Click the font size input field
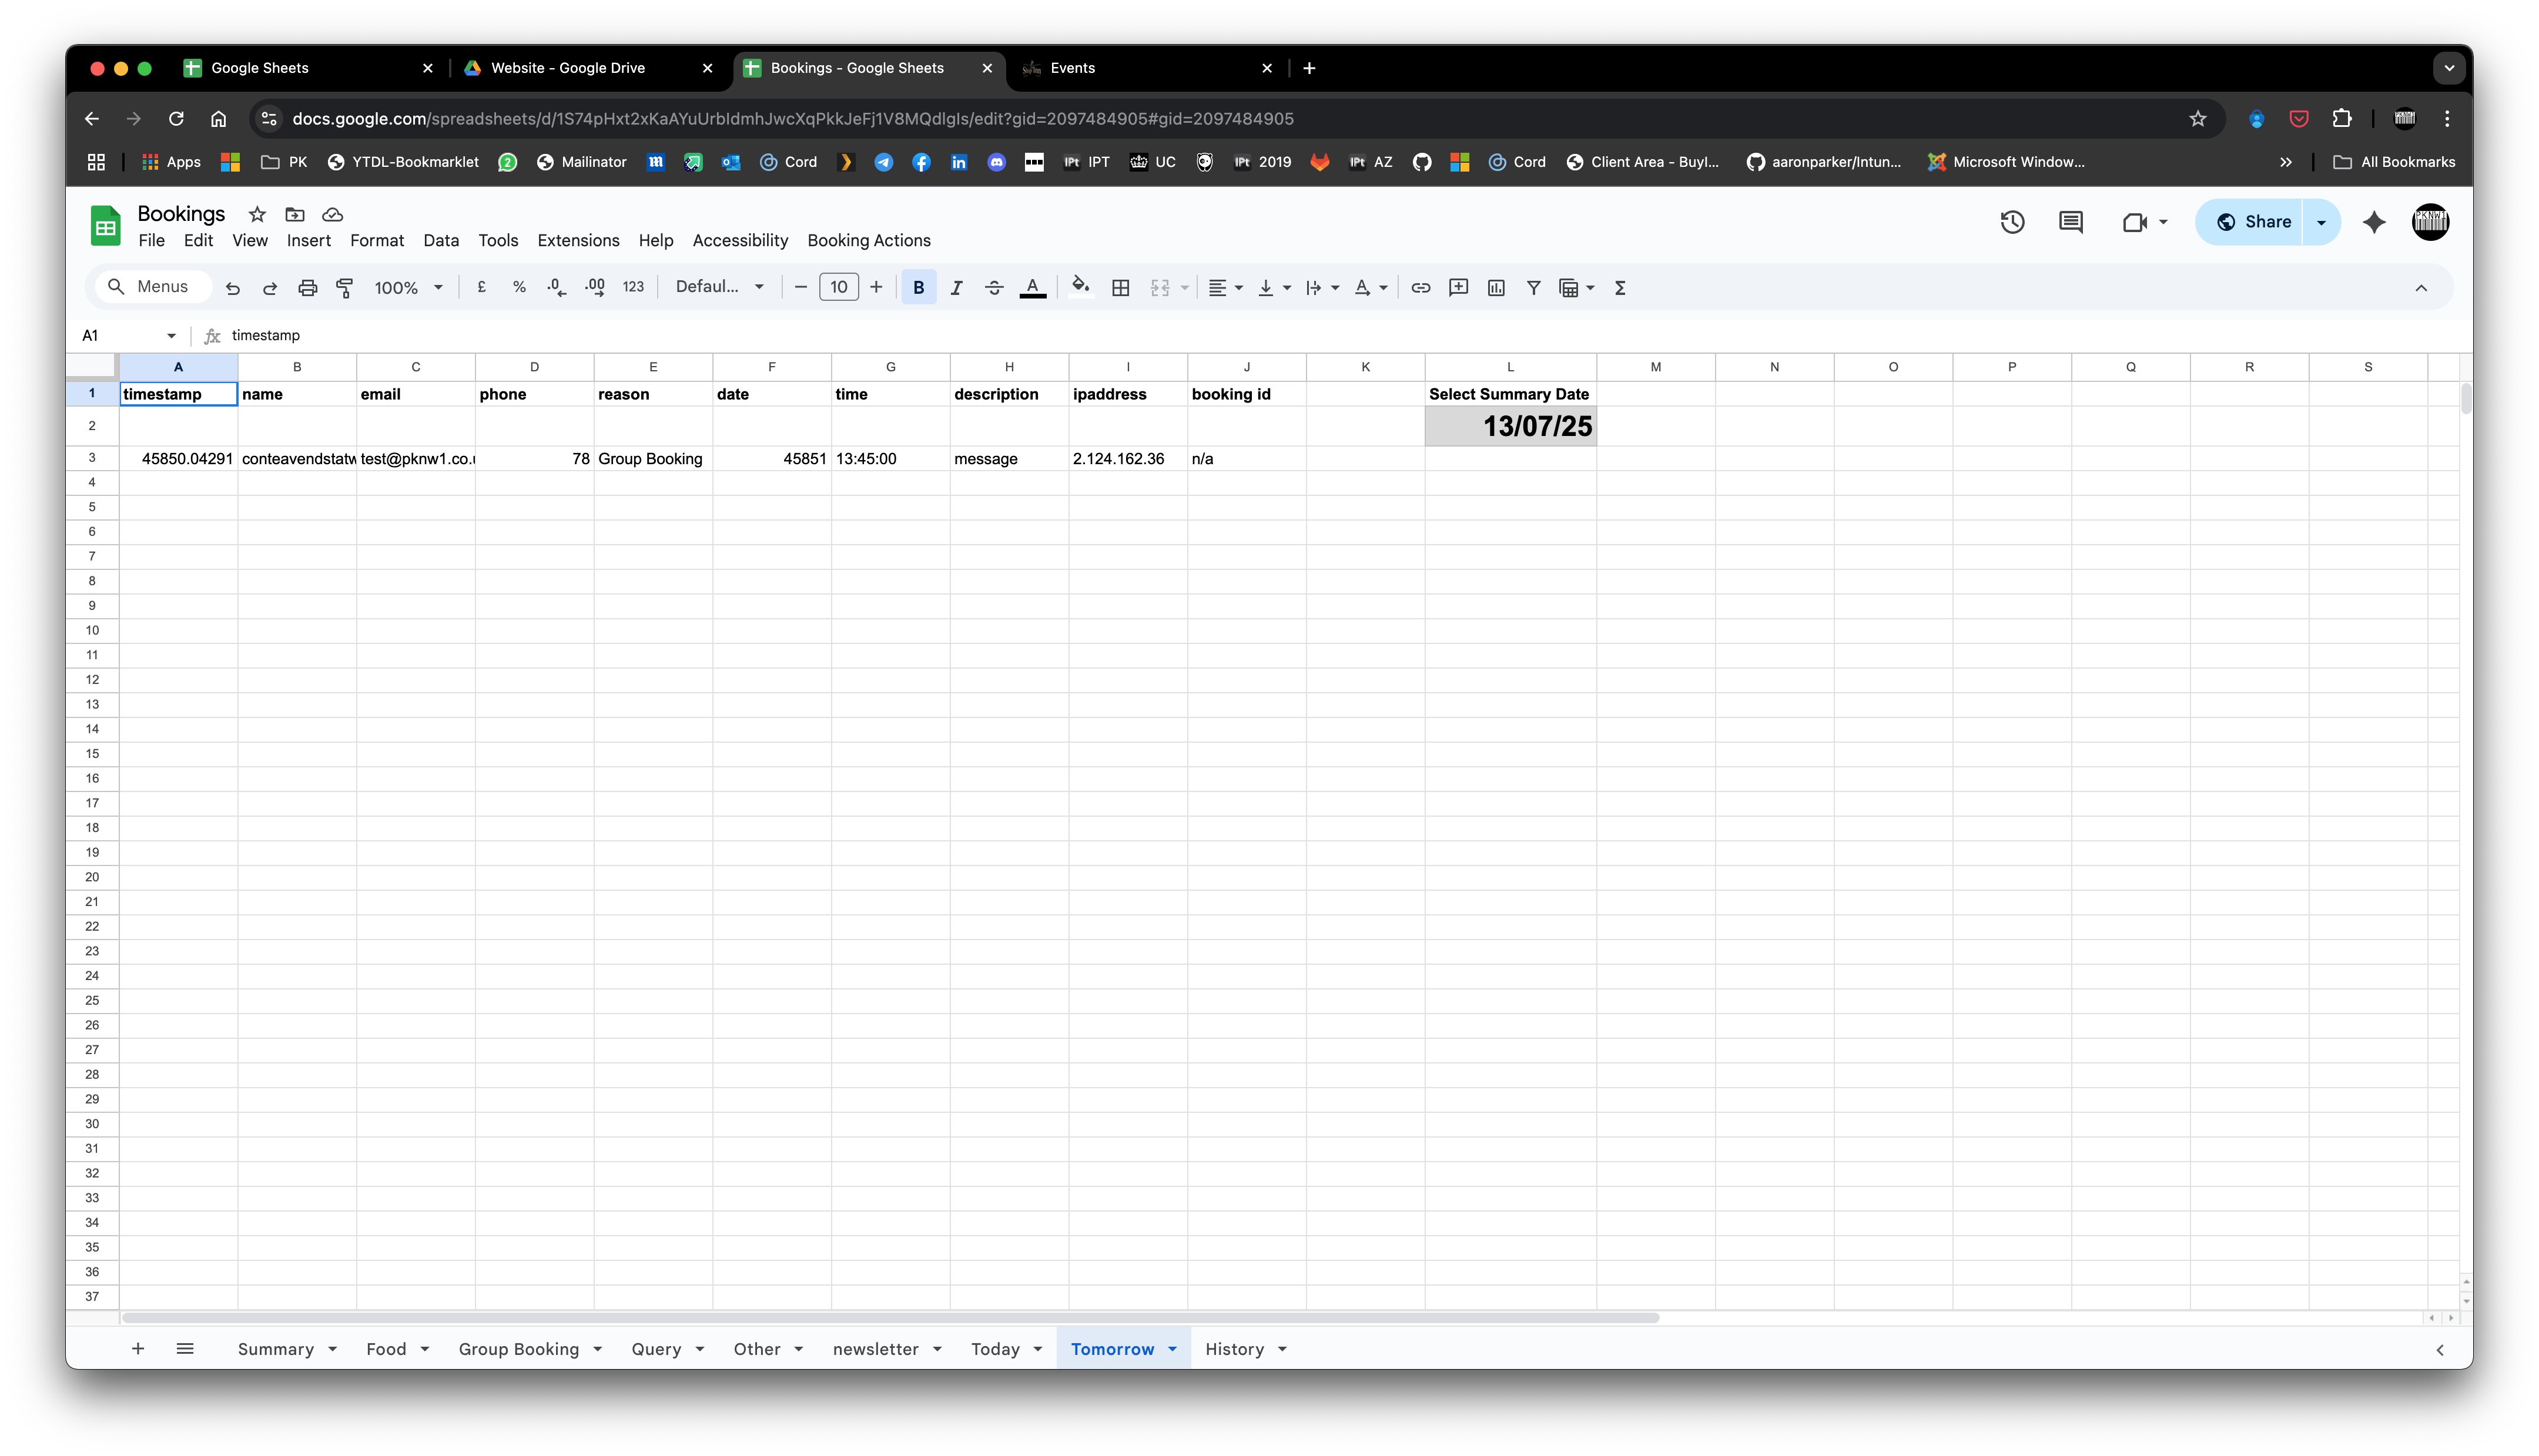2539x1456 pixels. pyautogui.click(x=838, y=288)
